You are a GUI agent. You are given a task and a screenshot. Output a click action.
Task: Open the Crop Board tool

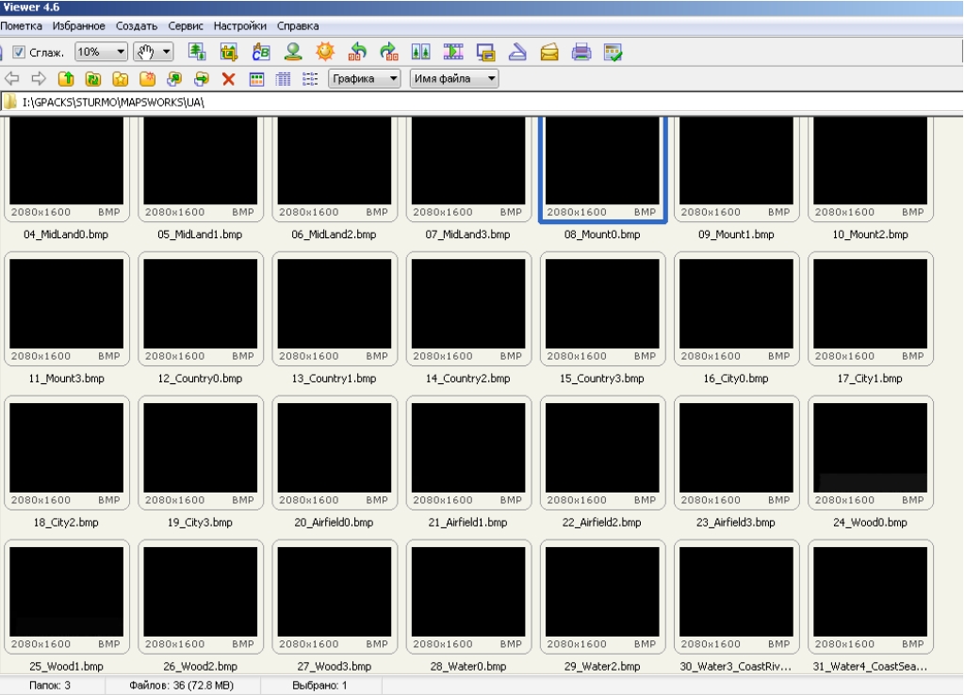pyautogui.click(x=229, y=53)
